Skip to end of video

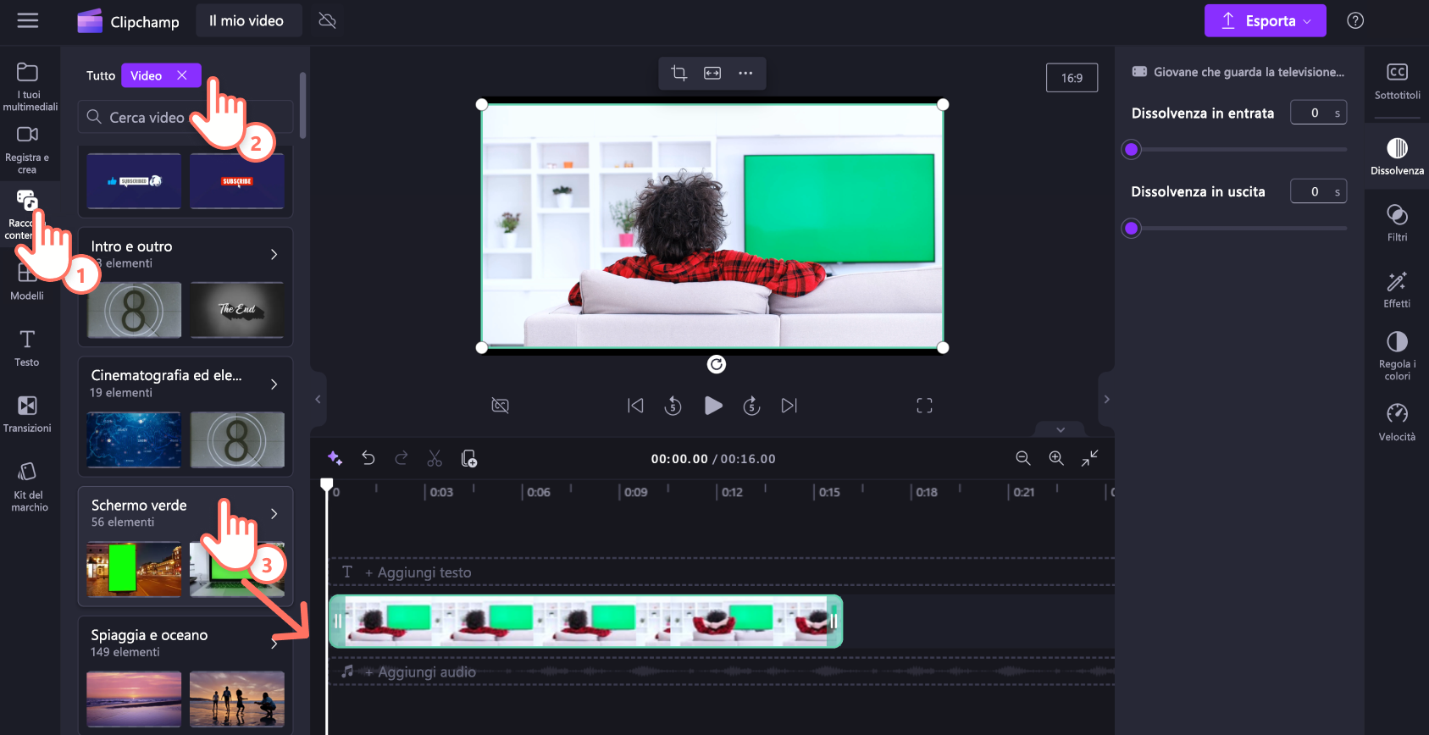pyautogui.click(x=789, y=406)
